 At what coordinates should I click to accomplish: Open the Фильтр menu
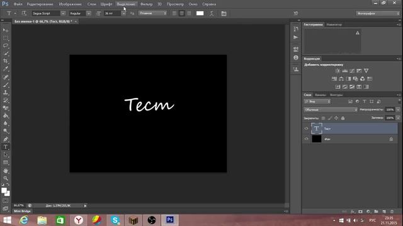click(x=147, y=4)
